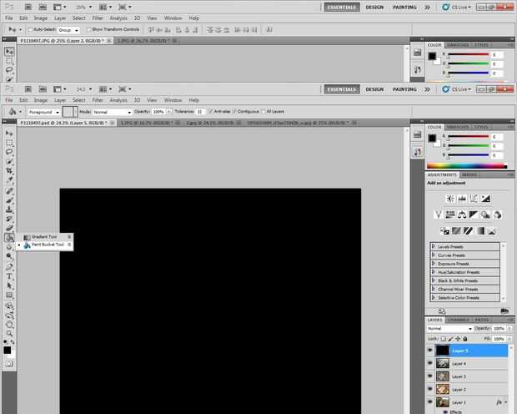The width and height of the screenshot is (517, 414).
Task: Toggle visibility of Layer 2
Action: tap(430, 389)
